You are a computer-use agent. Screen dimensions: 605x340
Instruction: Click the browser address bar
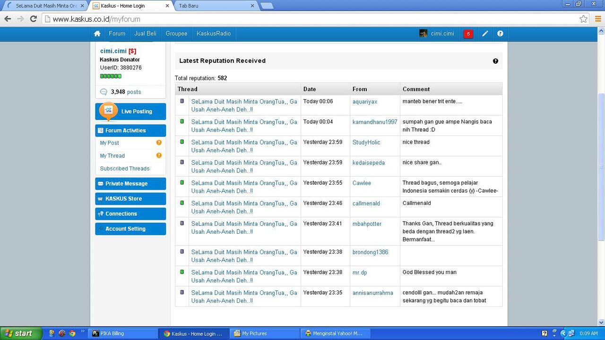click(310, 19)
